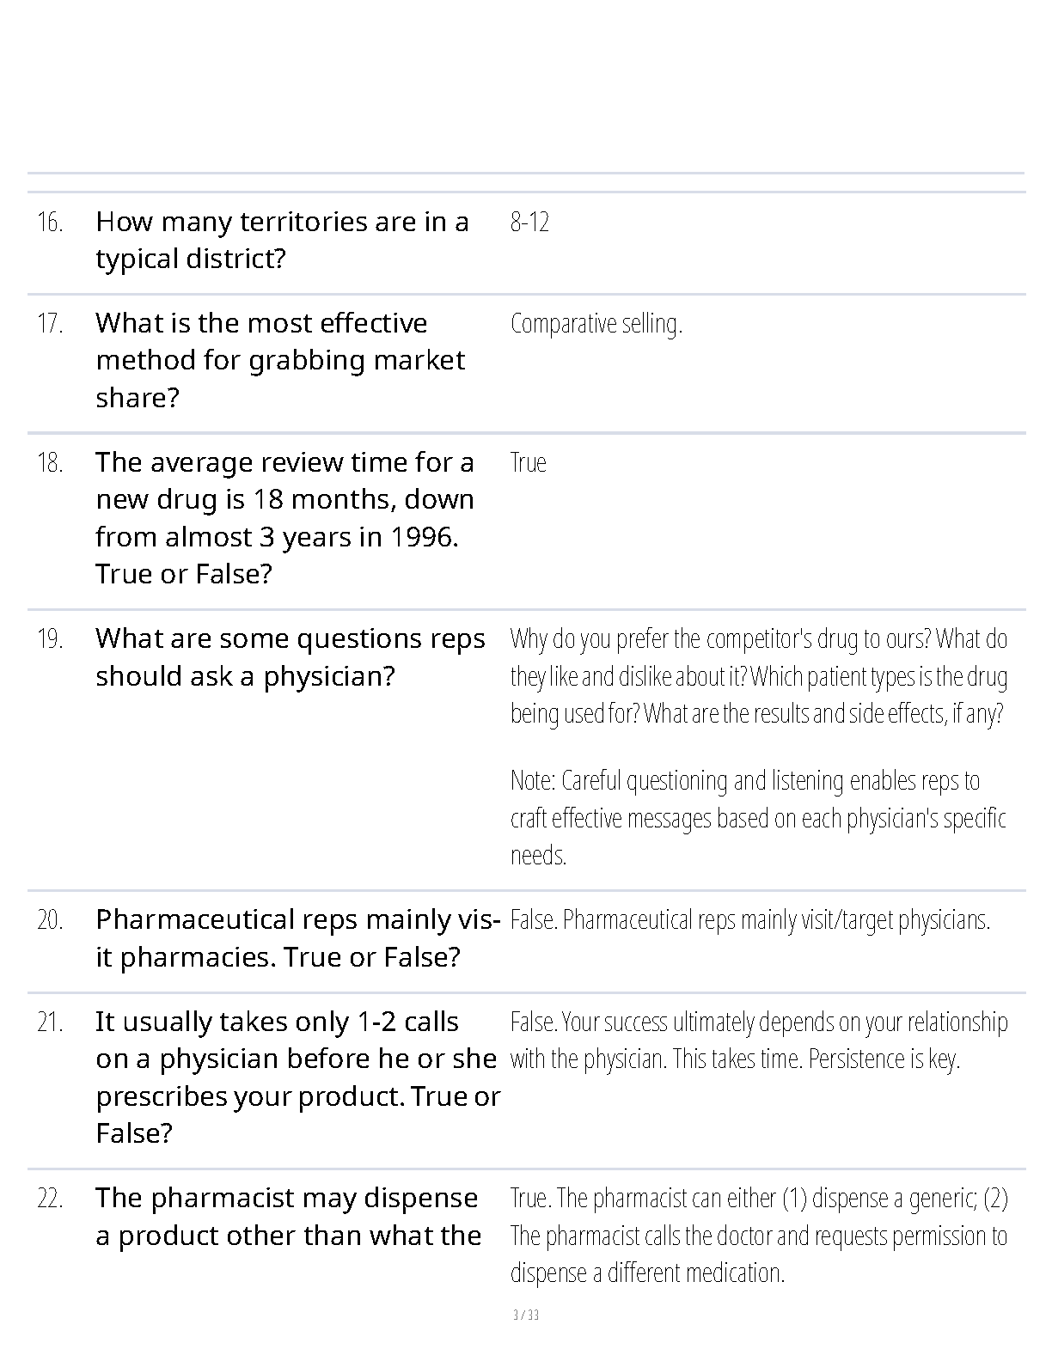Click the '3 / 33' page indicator

(x=525, y=1315)
